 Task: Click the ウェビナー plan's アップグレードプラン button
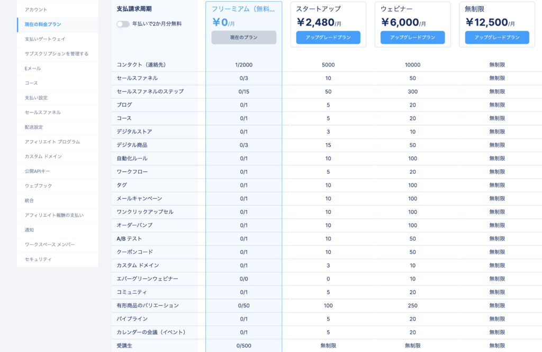pyautogui.click(x=412, y=38)
